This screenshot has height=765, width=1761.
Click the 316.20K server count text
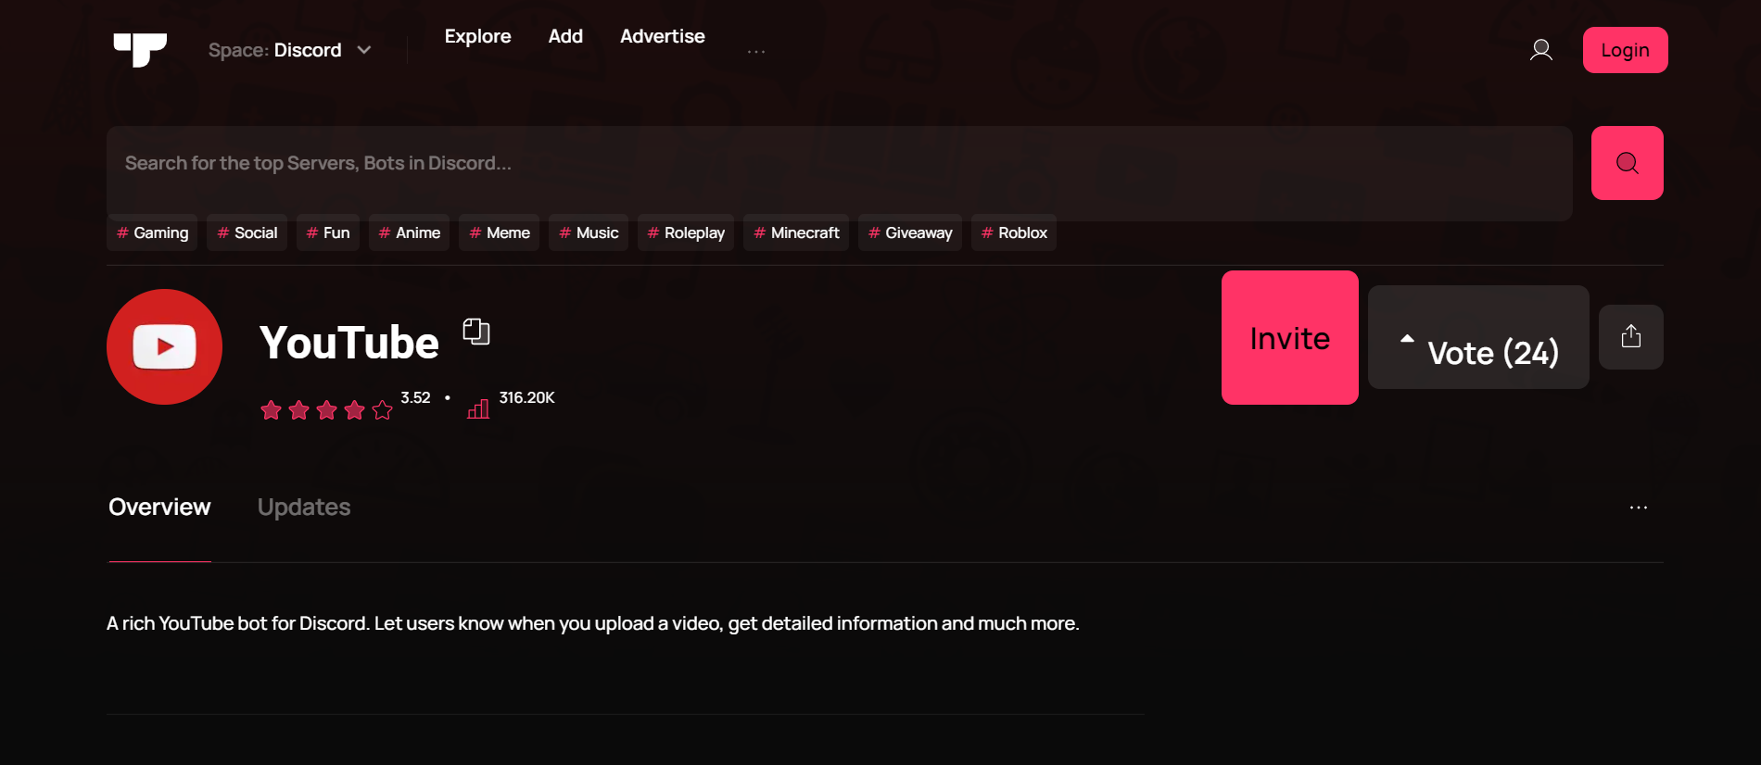pos(526,397)
